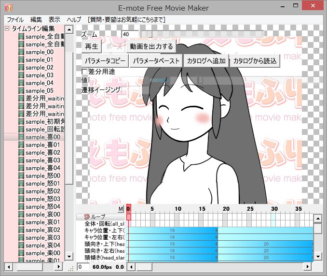Click the loop arrow icon in ループ row
The image size is (327, 276).
[87, 217]
